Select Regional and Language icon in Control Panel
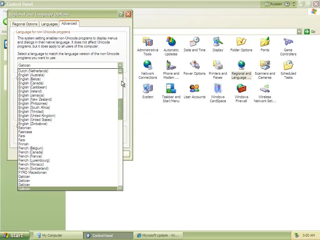320x240 pixels. point(241,70)
